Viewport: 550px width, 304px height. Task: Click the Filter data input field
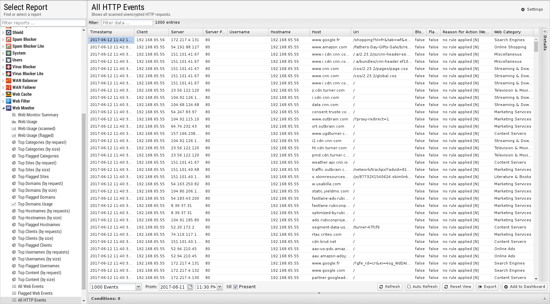point(127,23)
